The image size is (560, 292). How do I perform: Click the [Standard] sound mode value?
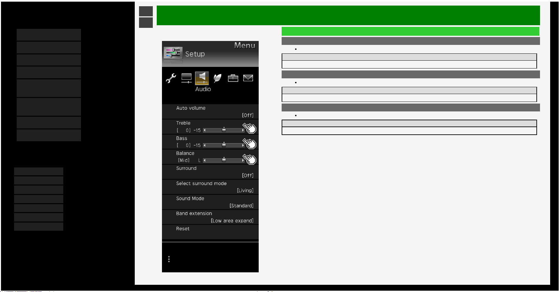click(x=242, y=206)
